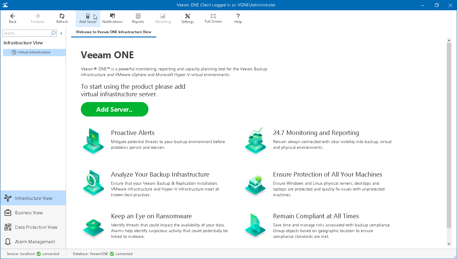Screen dimensions: 457x259
Task: Open the Reports toolbar item
Action: pos(138,18)
